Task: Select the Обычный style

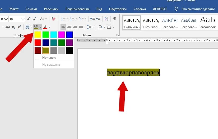Action: [132, 23]
